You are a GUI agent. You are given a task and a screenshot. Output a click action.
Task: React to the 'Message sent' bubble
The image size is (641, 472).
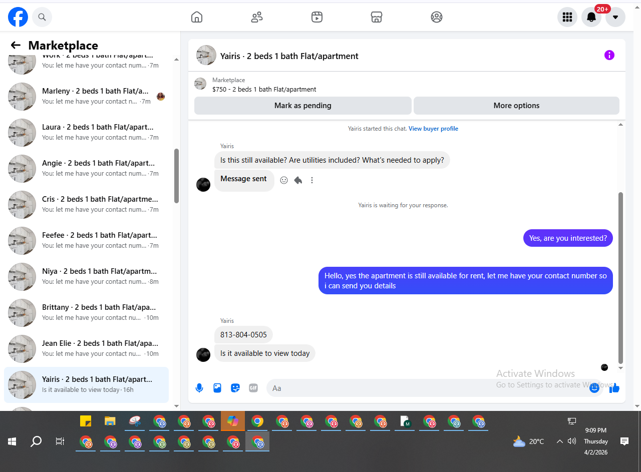(x=284, y=180)
